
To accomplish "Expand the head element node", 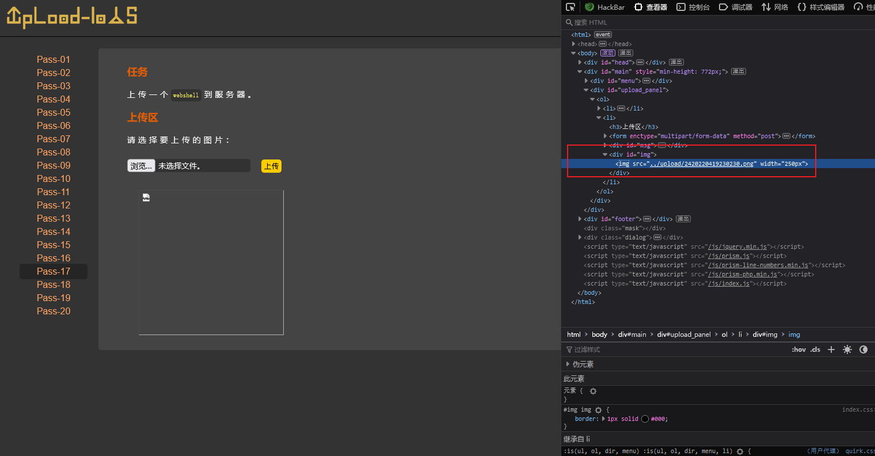I will (x=574, y=44).
